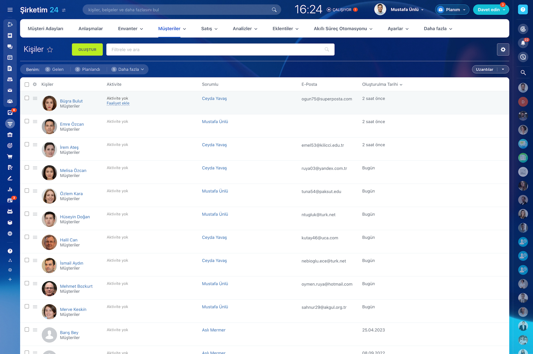
Task: Click the hamburger menu icon at top left
Action: tap(10, 10)
